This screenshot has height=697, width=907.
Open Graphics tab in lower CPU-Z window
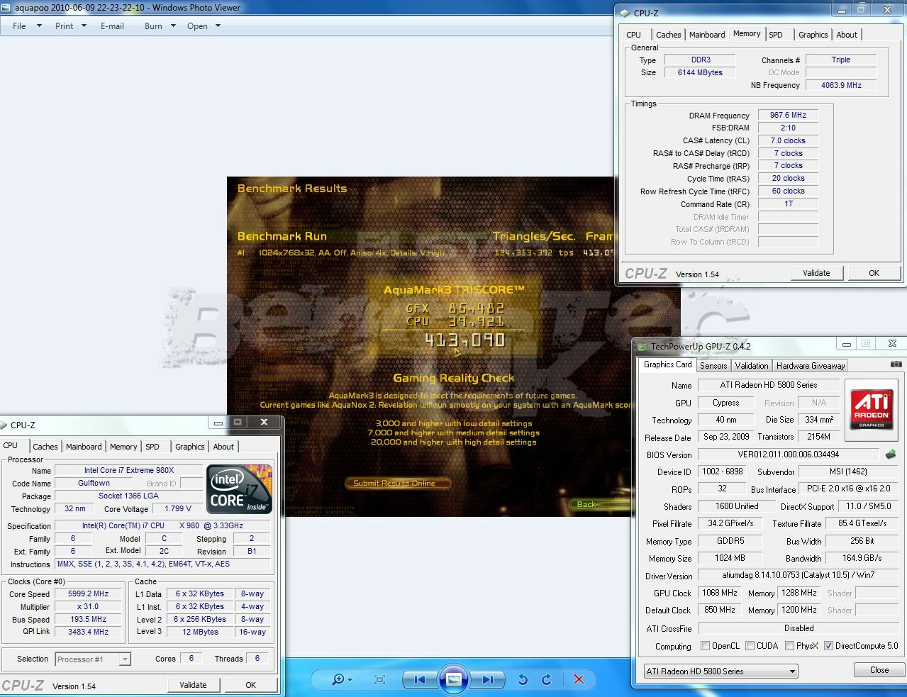(x=189, y=447)
